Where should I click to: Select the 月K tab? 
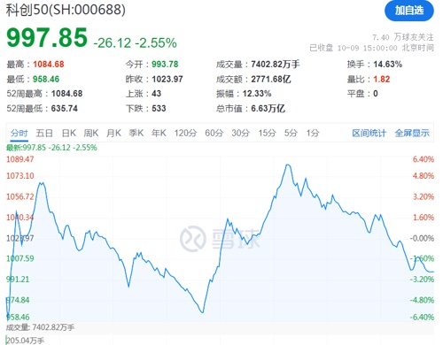113,134
